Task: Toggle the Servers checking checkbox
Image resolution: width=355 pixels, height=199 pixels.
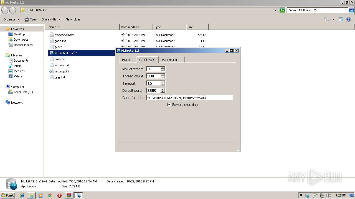Action: click(x=169, y=104)
